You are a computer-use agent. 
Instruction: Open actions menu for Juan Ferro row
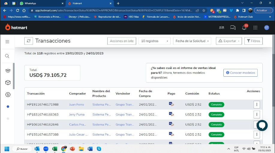(257, 104)
